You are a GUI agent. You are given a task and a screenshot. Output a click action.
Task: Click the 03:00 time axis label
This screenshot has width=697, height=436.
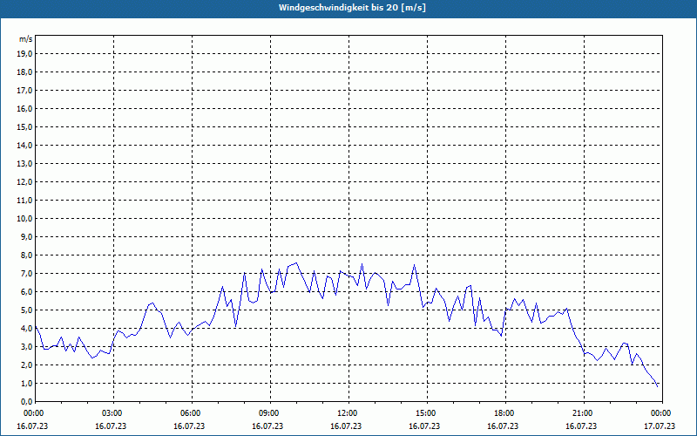click(112, 413)
